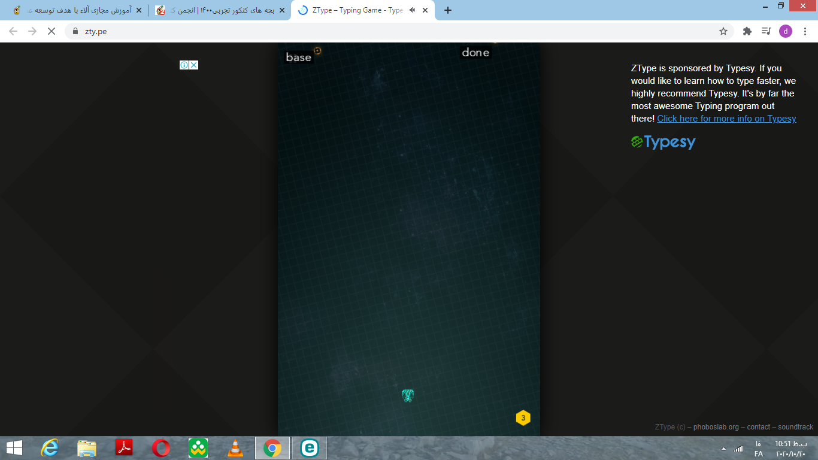Screen dimensions: 818x460
Task: View site info via padlock icon
Action: tap(75, 31)
